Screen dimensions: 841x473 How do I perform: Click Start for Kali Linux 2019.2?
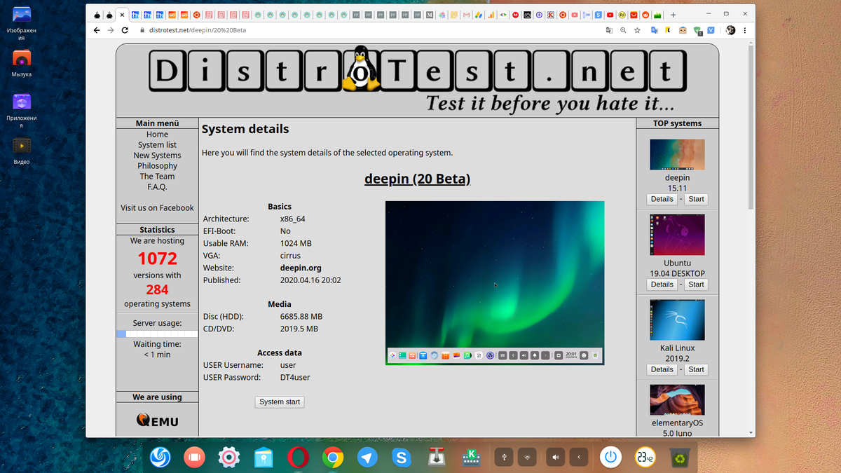[x=696, y=369]
